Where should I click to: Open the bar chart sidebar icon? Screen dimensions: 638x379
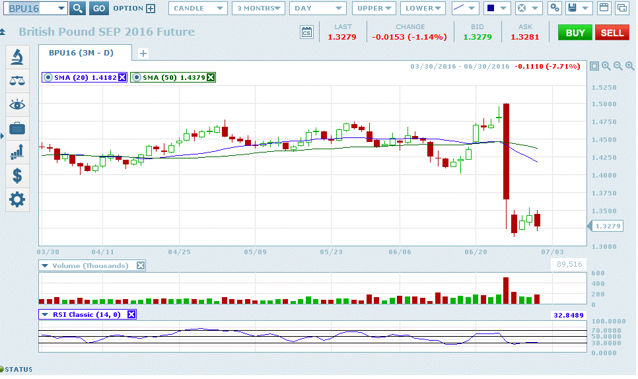pyautogui.click(x=17, y=152)
